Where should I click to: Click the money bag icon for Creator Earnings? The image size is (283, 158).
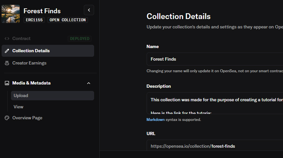click(x=7, y=63)
